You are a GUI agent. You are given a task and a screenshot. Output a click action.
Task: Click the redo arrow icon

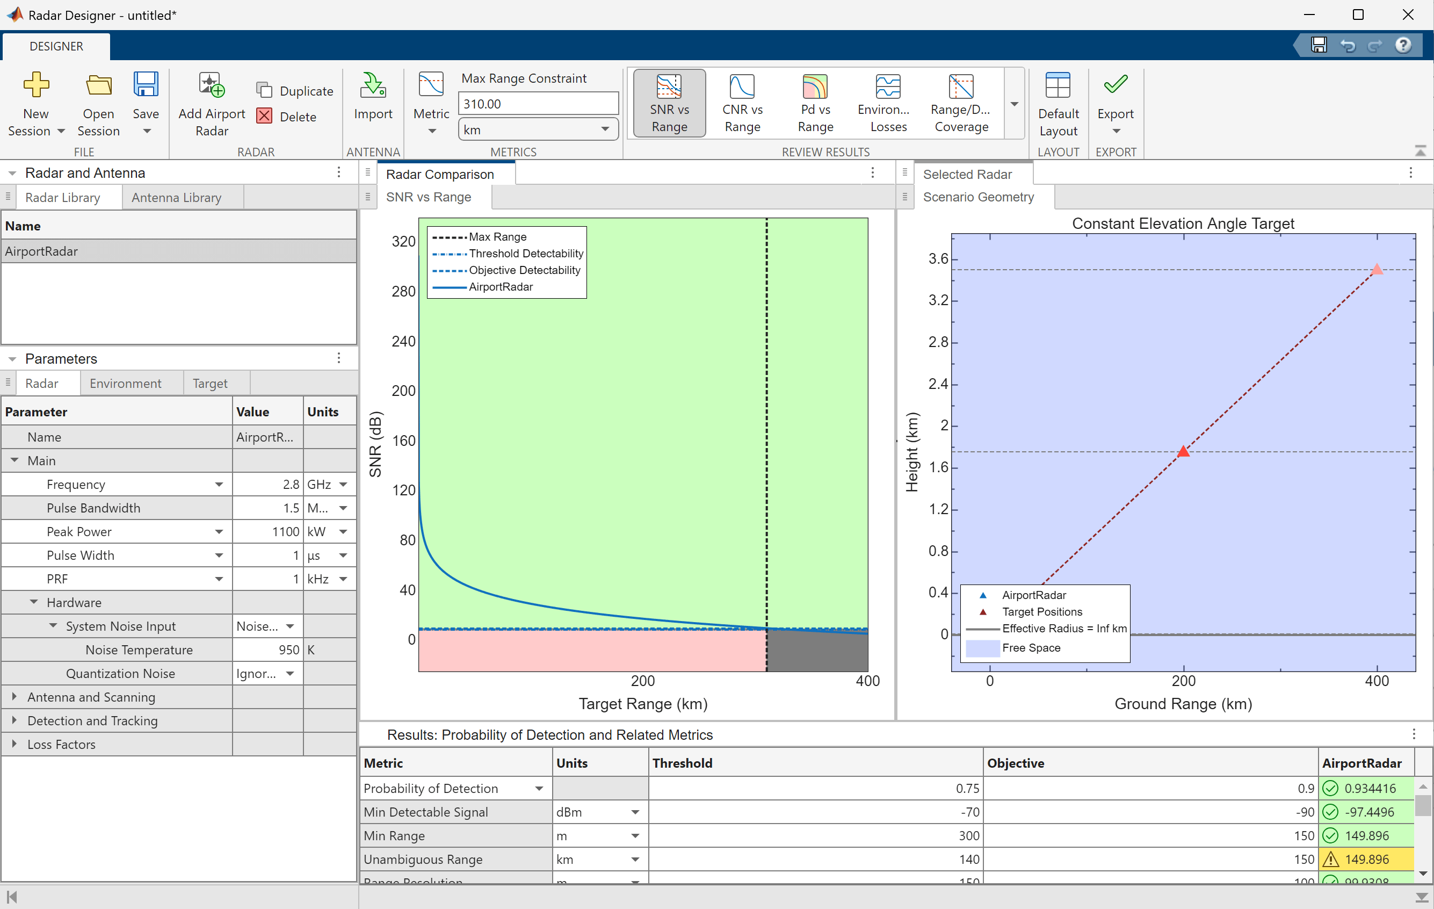click(x=1375, y=45)
